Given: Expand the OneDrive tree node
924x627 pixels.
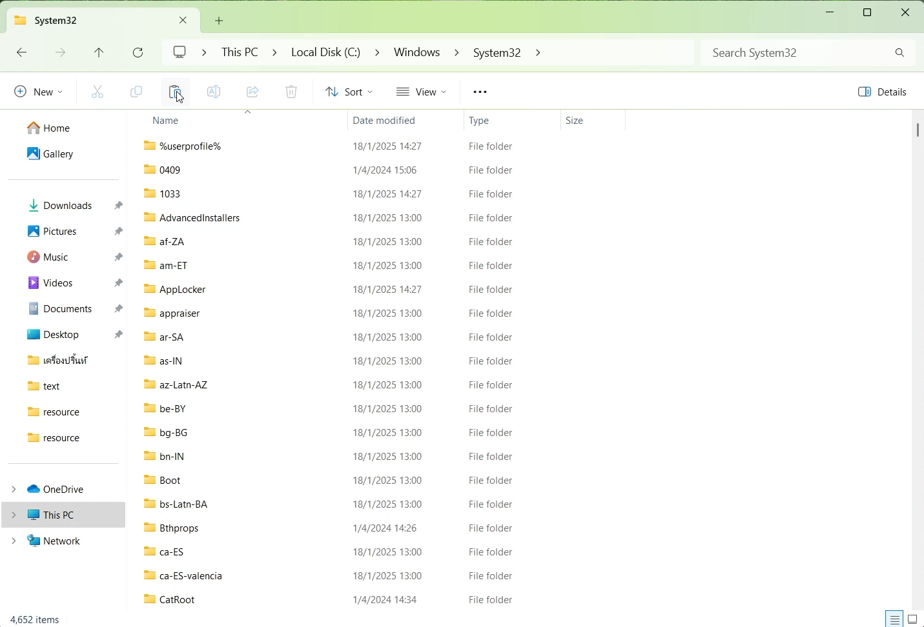Looking at the screenshot, I should (x=14, y=490).
